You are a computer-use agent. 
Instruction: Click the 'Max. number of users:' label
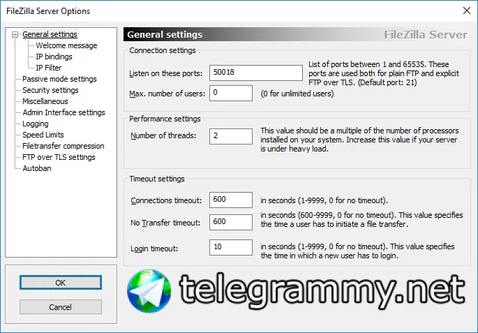point(167,94)
